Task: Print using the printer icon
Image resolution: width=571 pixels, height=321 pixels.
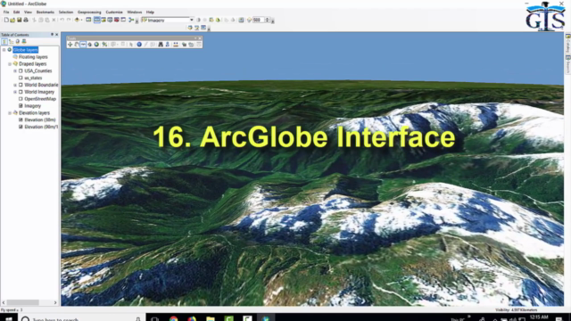Action: (26, 20)
